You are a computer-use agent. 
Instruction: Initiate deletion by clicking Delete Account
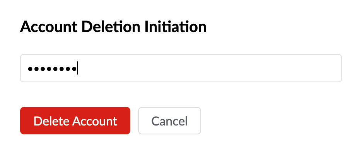click(x=75, y=121)
